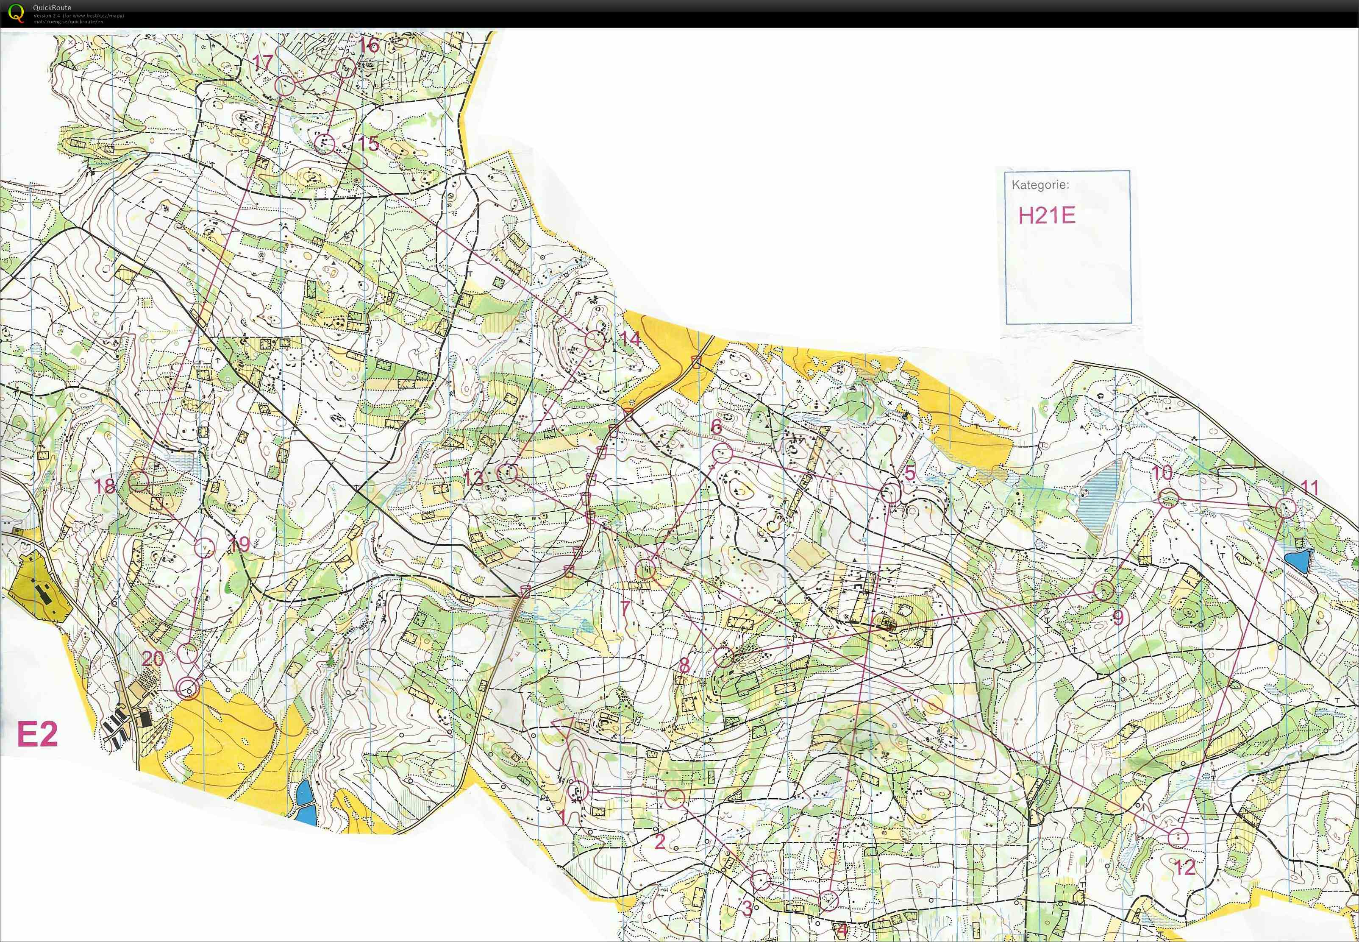
Task: Click the QuickRoute logo icon
Action: click(x=16, y=13)
